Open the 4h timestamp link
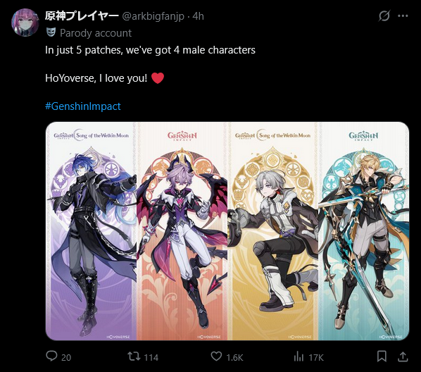Screen dimensions: 421x372 point(198,16)
